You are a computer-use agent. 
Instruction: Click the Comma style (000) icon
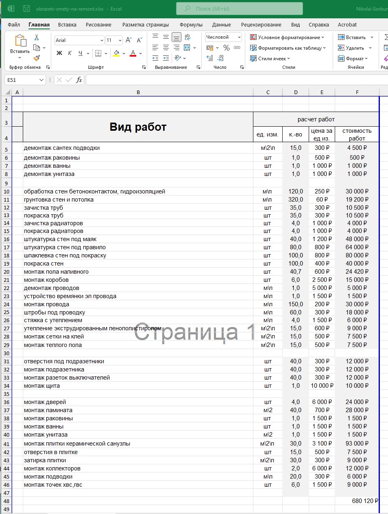(x=237, y=48)
